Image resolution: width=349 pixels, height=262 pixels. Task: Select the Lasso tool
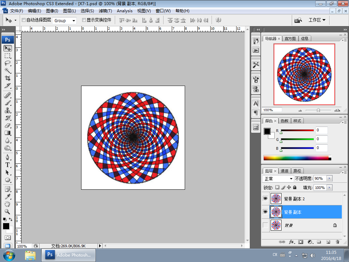[x=7, y=63]
